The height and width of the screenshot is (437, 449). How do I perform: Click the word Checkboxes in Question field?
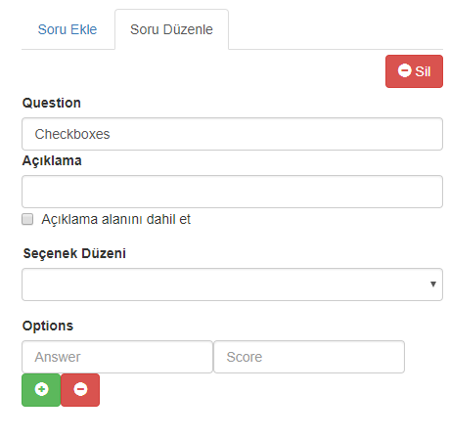(x=72, y=134)
